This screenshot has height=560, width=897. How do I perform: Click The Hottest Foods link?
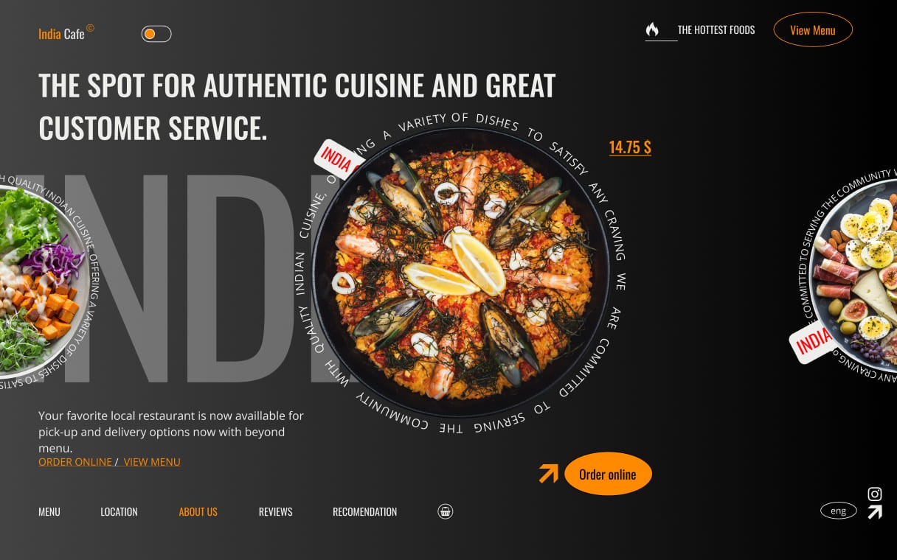(716, 30)
